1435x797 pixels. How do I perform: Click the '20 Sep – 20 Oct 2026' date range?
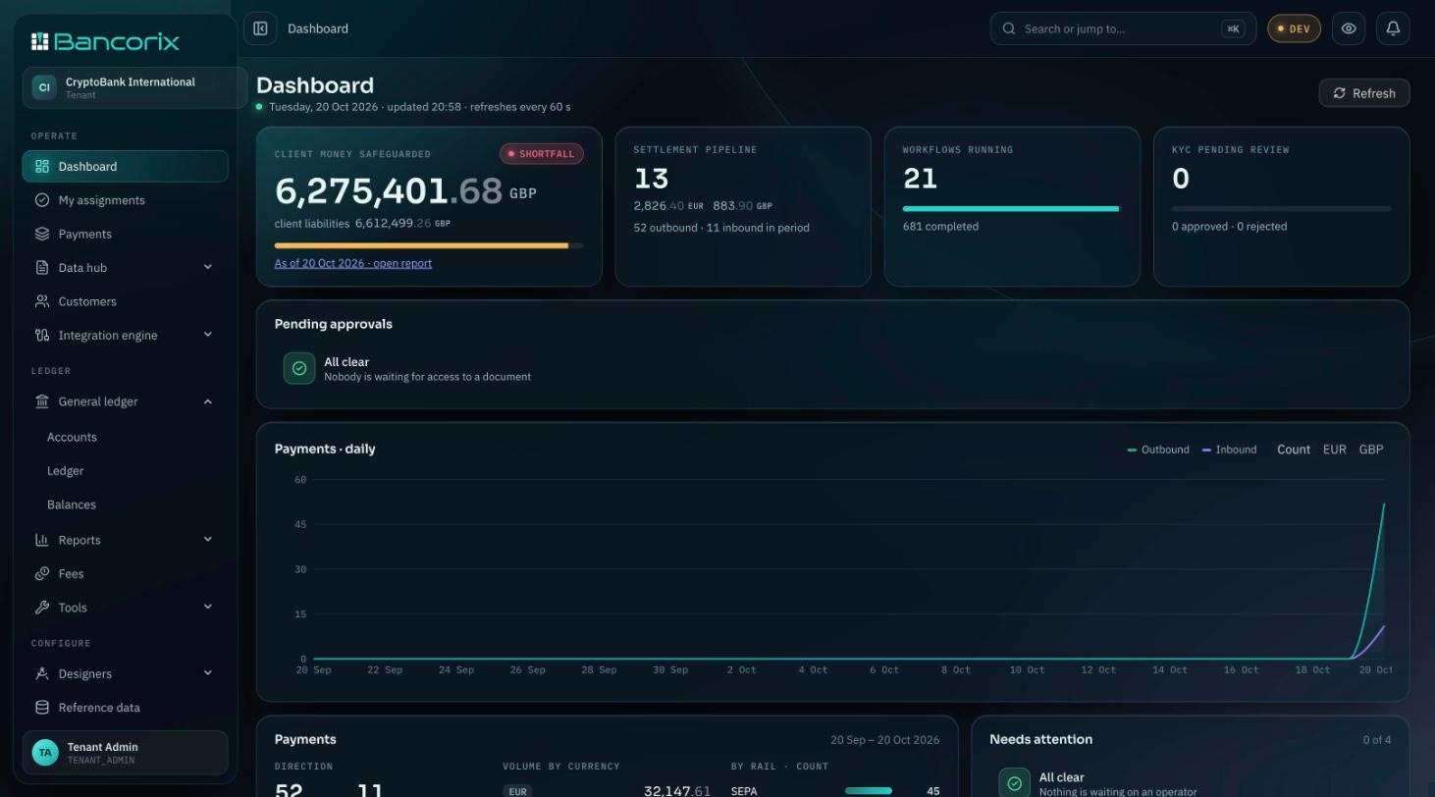[884, 740]
